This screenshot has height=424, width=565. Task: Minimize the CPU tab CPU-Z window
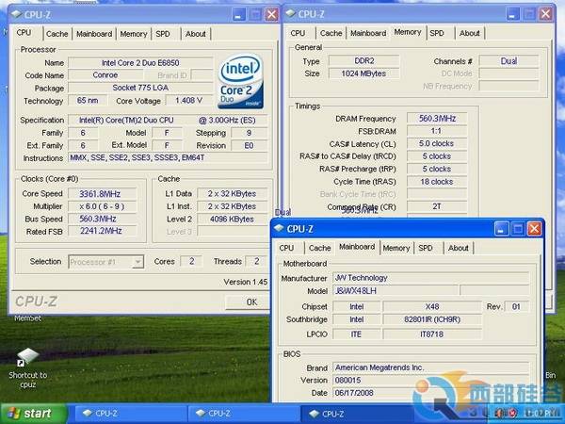238,14
